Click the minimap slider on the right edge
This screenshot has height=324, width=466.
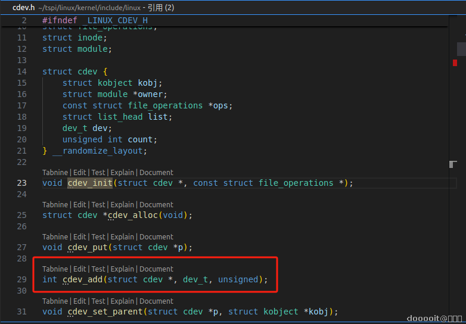[x=461, y=49]
